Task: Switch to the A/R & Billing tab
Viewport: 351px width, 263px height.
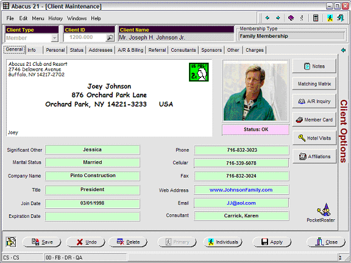Action: (130, 50)
